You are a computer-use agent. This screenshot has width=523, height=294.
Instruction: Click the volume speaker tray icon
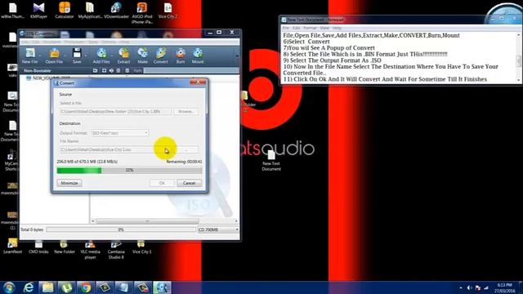click(469, 287)
